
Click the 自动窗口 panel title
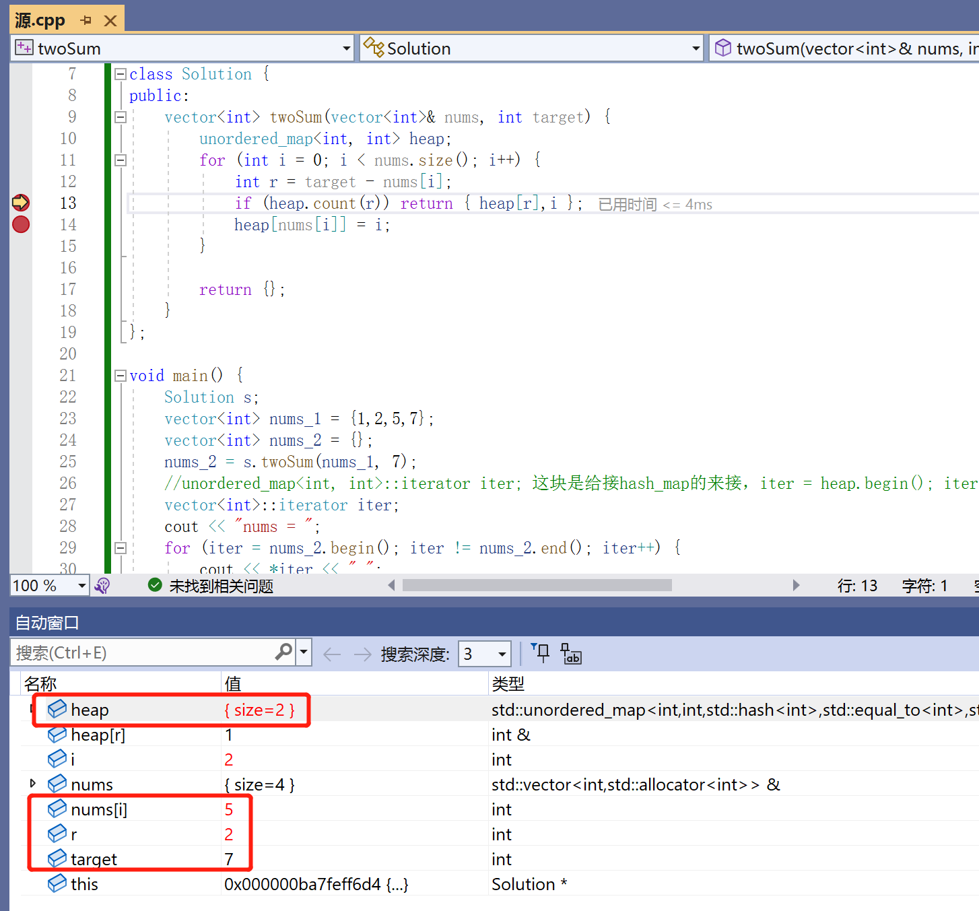47,623
